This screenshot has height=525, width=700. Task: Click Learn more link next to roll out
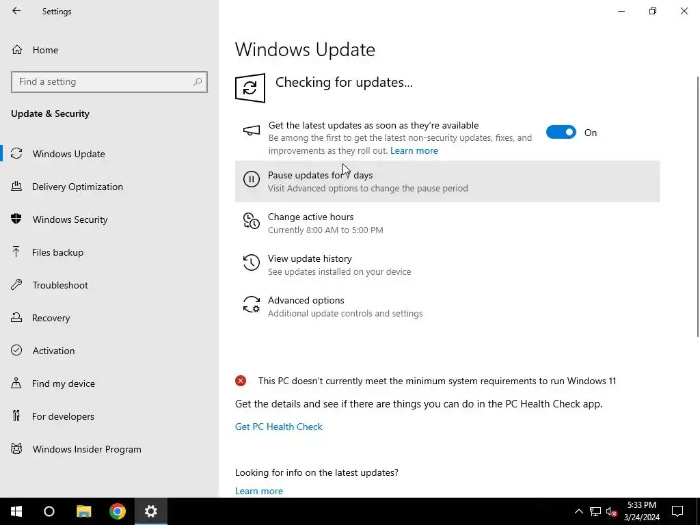[x=414, y=150]
